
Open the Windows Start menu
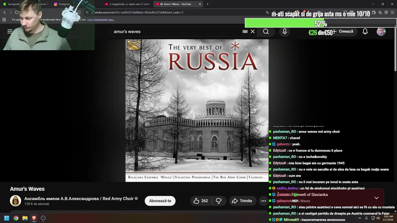click(7, 218)
